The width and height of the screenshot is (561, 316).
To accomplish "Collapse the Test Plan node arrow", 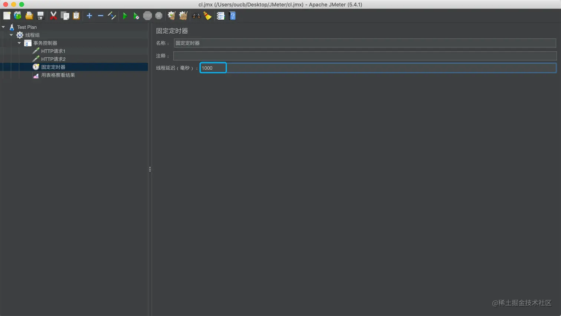I will tap(3, 27).
